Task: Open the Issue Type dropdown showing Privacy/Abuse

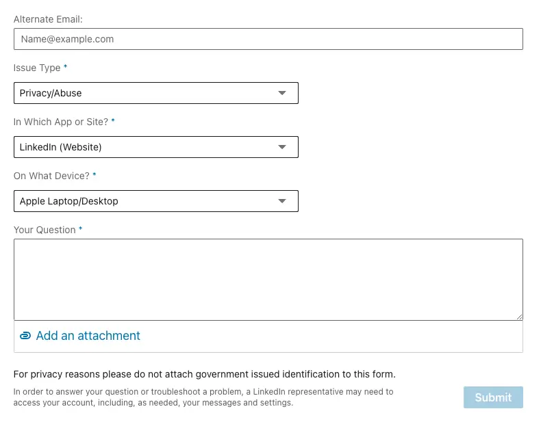Action: pos(156,93)
